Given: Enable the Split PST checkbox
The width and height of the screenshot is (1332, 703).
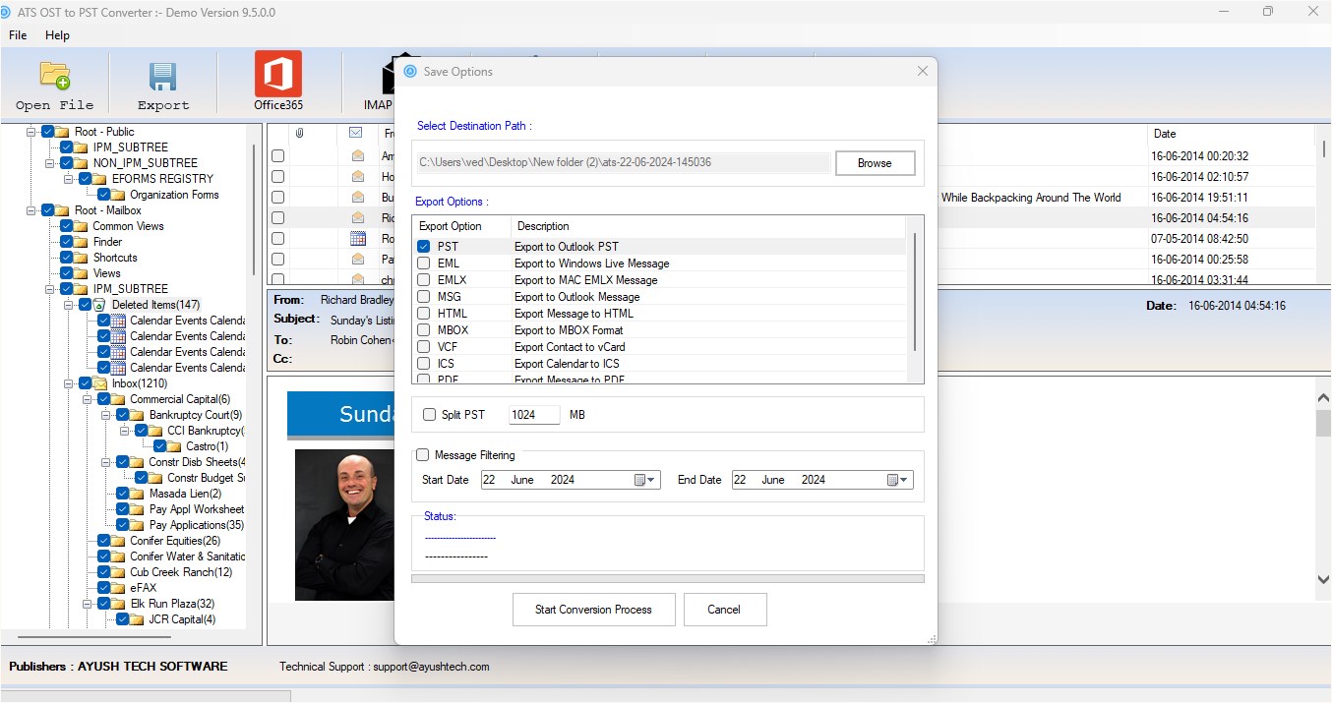Looking at the screenshot, I should [429, 415].
